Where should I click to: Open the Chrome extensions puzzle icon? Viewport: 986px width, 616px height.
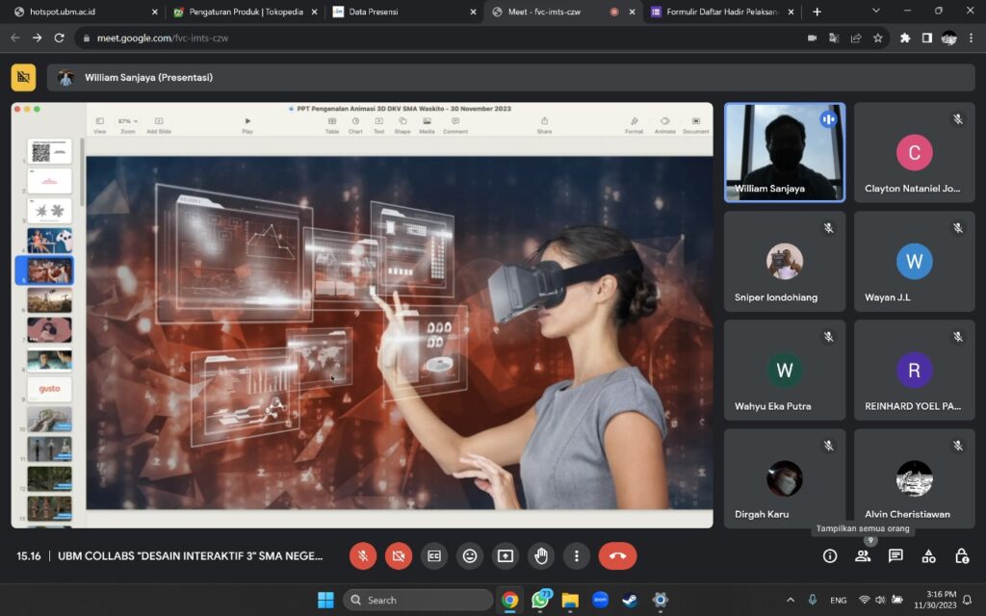(905, 38)
